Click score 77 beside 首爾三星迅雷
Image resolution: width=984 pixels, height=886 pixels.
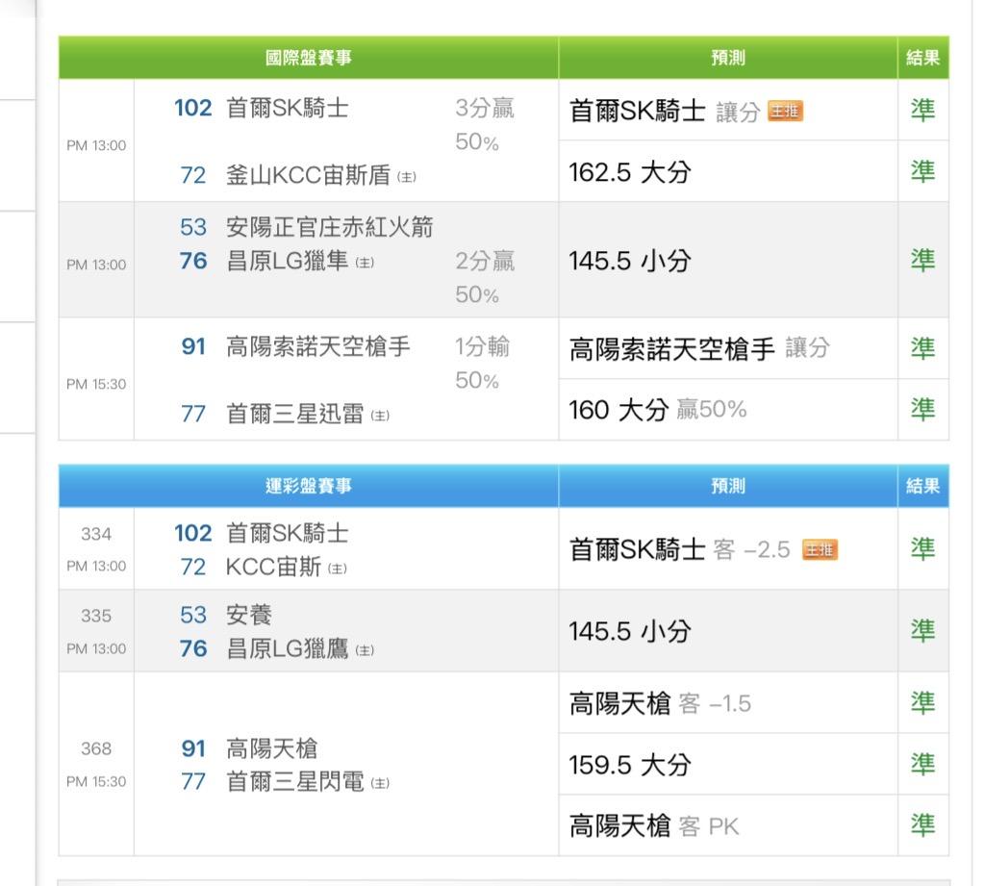[193, 414]
